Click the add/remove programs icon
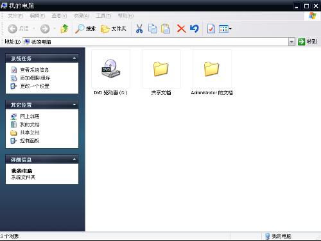The width and height of the screenshot is (321, 241). point(13,78)
